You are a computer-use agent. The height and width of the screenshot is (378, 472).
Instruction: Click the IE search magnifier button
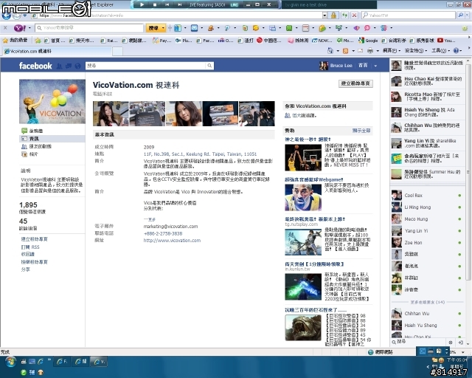pyautogui.click(x=460, y=15)
